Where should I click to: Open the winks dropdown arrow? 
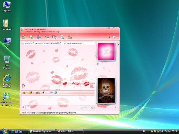coord(33,93)
